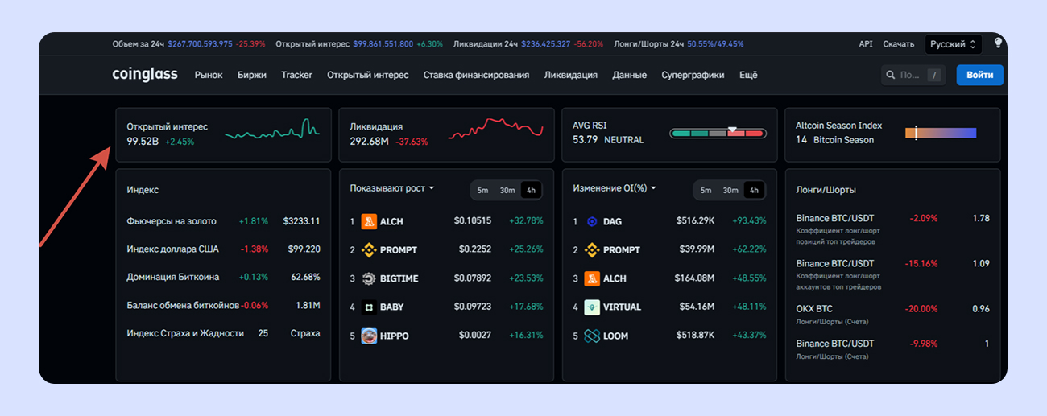Click the ALCH icon in OI change list
The width and height of the screenshot is (1047, 416).
pos(592,278)
